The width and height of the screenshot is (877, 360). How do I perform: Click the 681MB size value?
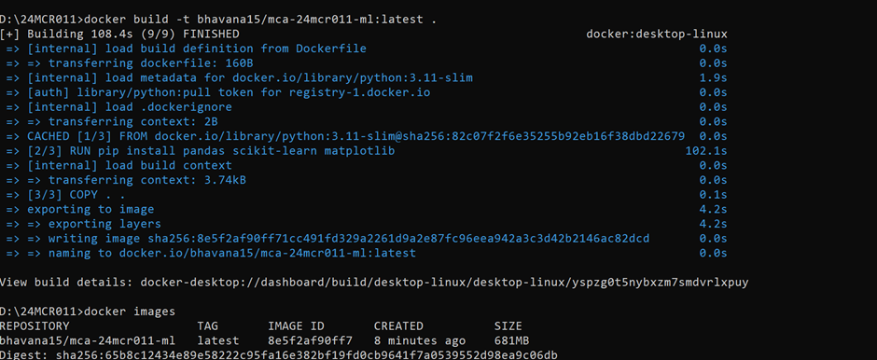pos(512,340)
